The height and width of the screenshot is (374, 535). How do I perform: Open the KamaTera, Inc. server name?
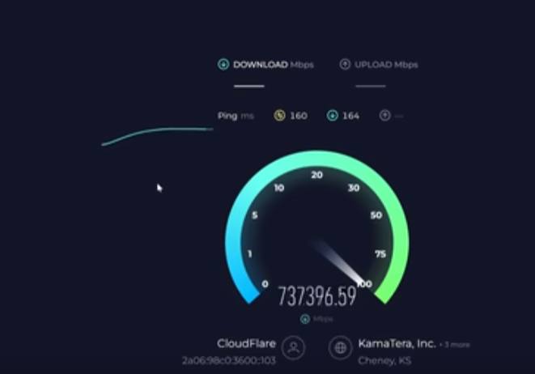point(397,343)
